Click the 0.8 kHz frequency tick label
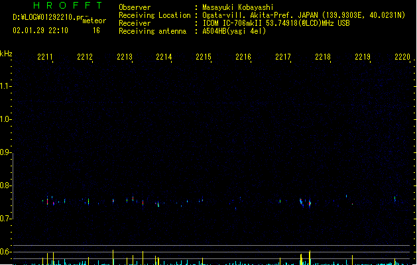This screenshot has height=265, width=417. (x=5, y=185)
